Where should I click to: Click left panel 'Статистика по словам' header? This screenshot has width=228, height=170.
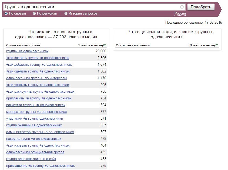23,45
